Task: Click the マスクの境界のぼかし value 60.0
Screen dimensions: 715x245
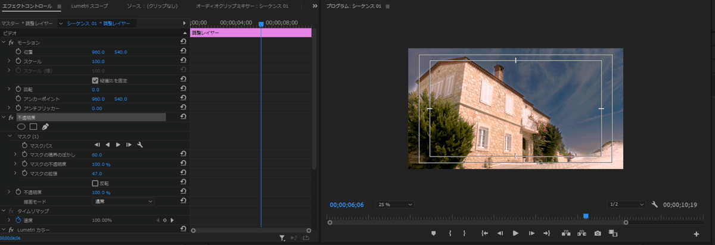Action: tap(97, 155)
